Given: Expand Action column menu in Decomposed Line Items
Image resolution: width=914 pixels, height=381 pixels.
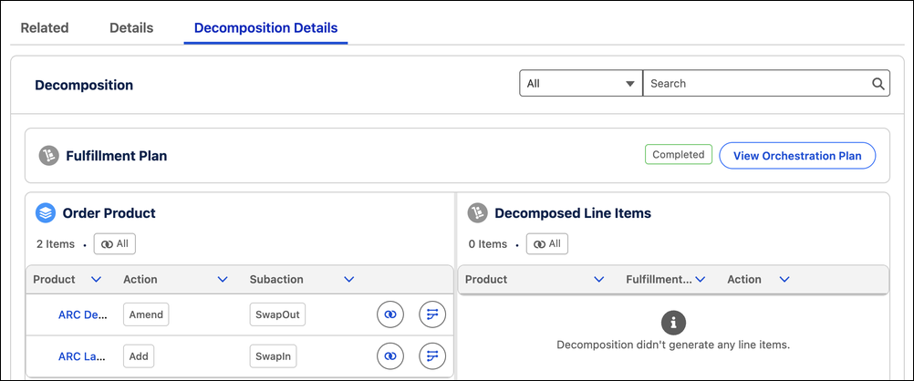Looking at the screenshot, I should 784,280.
